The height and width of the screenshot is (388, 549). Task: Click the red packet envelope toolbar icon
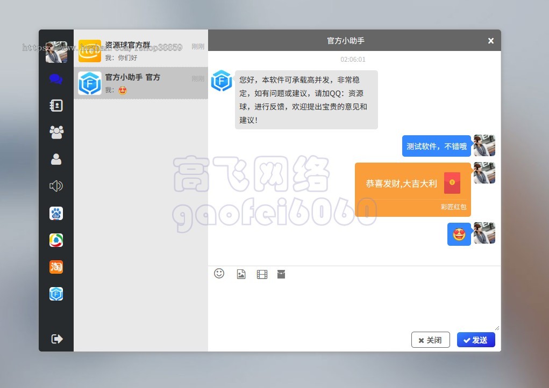click(x=281, y=274)
